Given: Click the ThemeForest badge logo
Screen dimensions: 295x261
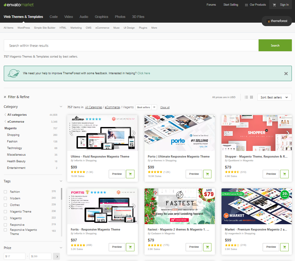Looking at the screenshot, I should click(276, 21).
